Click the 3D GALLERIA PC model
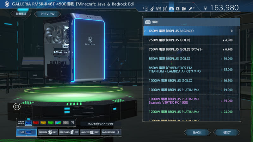This screenshot has width=253, height=142. pos(75,48)
